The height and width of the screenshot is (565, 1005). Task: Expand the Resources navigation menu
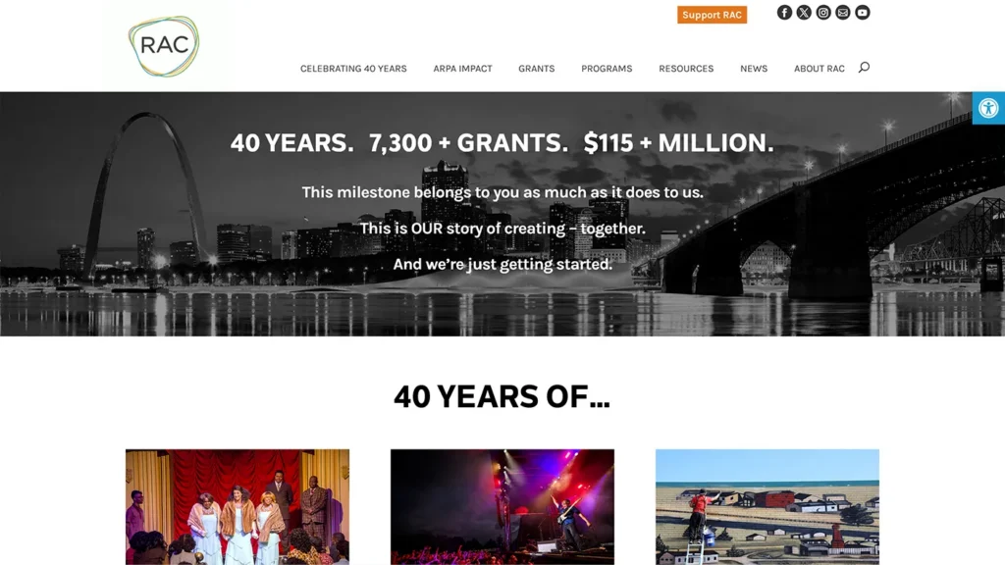pyautogui.click(x=686, y=69)
